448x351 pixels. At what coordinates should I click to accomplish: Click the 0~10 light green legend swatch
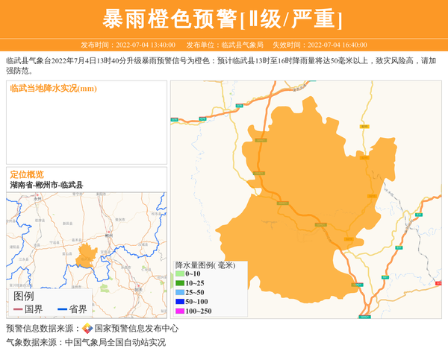pos(179,274)
